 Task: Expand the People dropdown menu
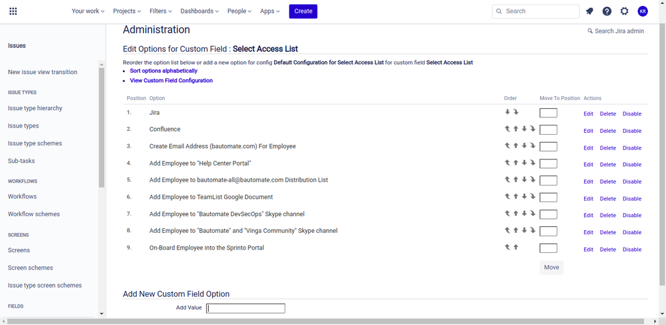tap(239, 11)
